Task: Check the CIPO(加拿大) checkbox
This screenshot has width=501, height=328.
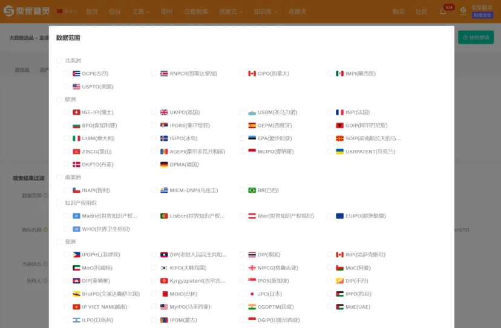Action: 242,73
